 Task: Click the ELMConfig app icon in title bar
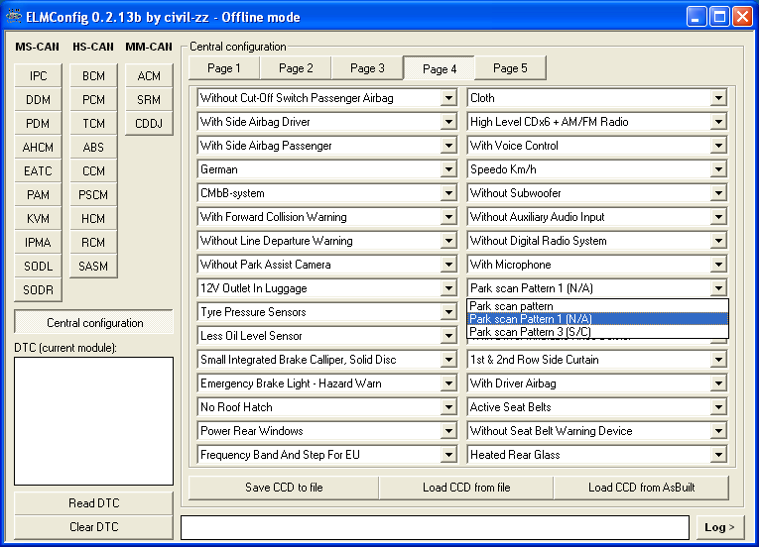click(14, 16)
